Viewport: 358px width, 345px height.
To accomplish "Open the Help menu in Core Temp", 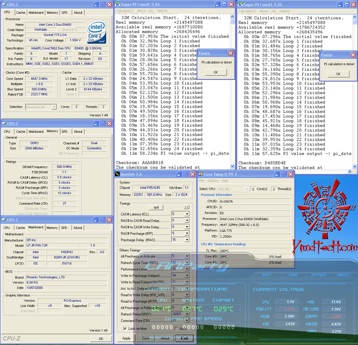I will coord(225,181).
